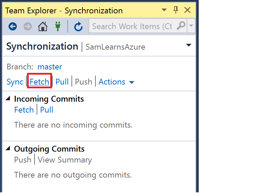263x193 pixels.
Task: Click the Back navigation arrow icon
Action: click(13, 26)
